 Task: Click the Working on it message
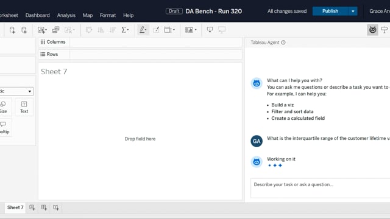(x=281, y=159)
